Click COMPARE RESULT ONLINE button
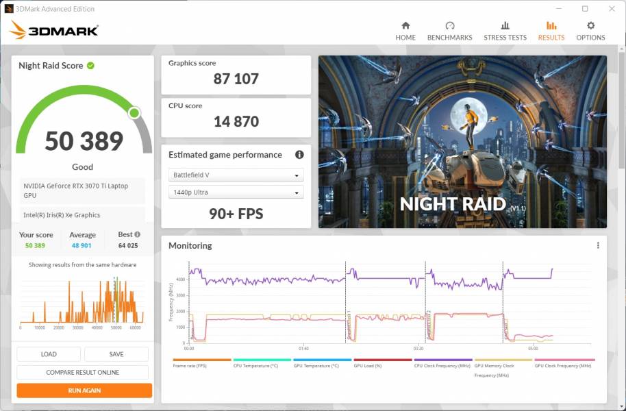 click(x=83, y=372)
